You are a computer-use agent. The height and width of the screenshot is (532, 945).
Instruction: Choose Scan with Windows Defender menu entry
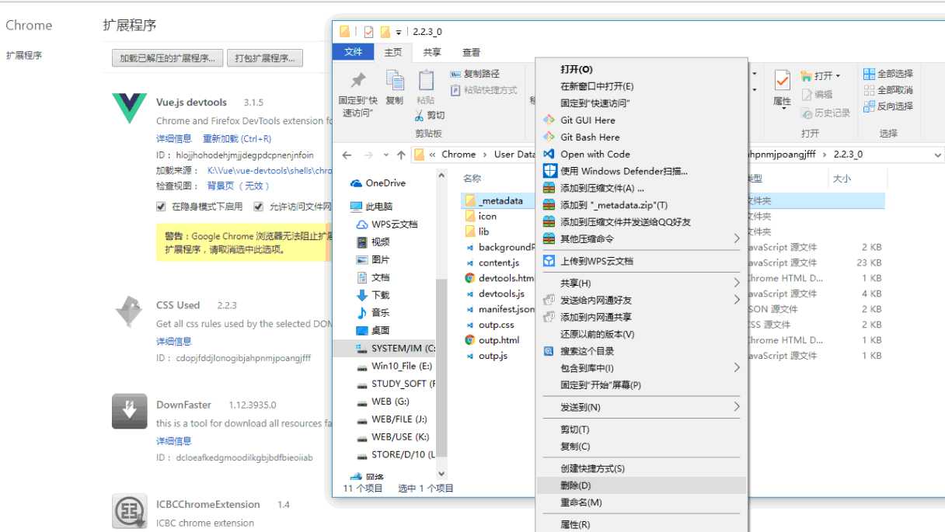tap(623, 171)
